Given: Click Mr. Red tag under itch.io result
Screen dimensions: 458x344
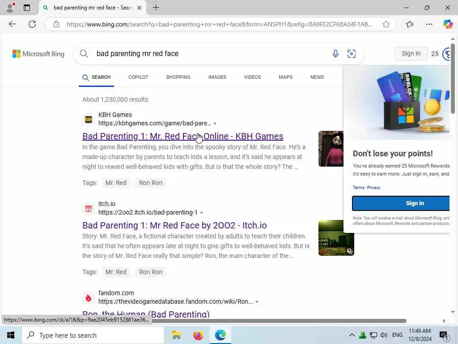Looking at the screenshot, I should tap(116, 272).
